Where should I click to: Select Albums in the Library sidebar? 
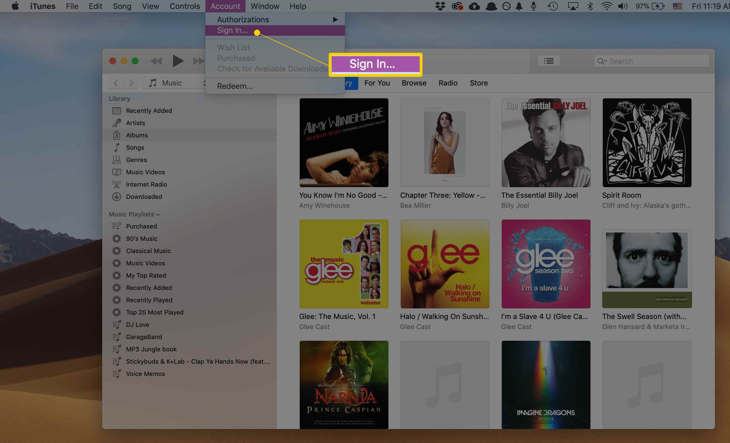coord(189,135)
